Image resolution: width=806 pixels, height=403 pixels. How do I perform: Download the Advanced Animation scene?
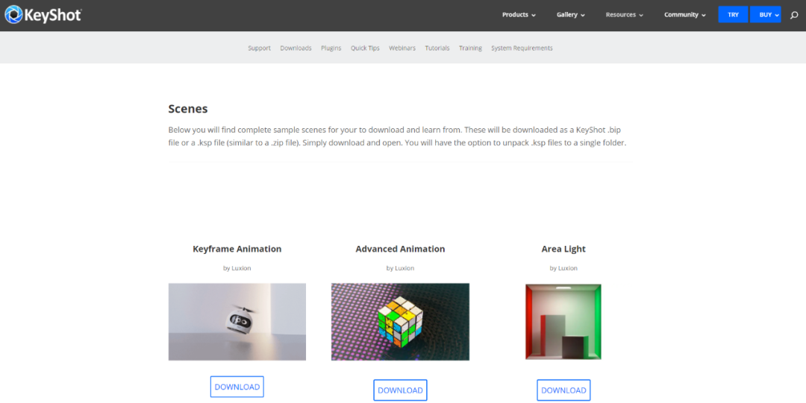pyautogui.click(x=401, y=390)
